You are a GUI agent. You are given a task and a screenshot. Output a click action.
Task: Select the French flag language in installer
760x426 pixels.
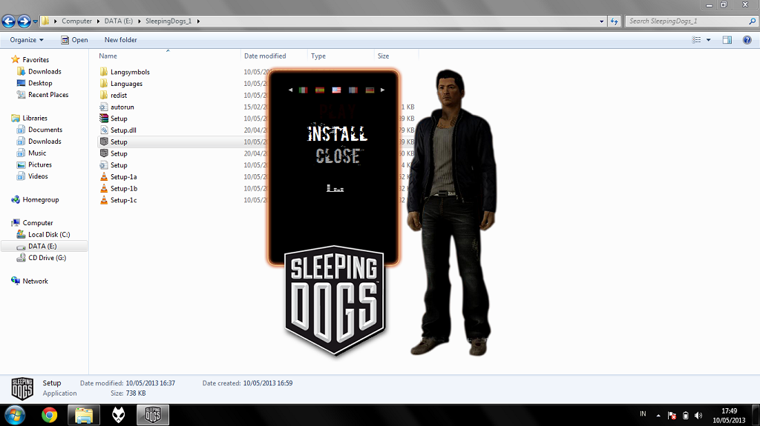click(x=353, y=90)
